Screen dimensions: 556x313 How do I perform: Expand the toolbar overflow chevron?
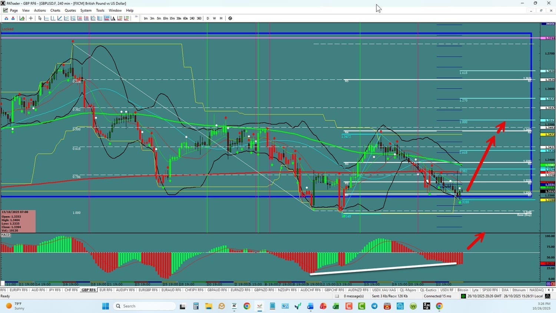tap(136, 17)
